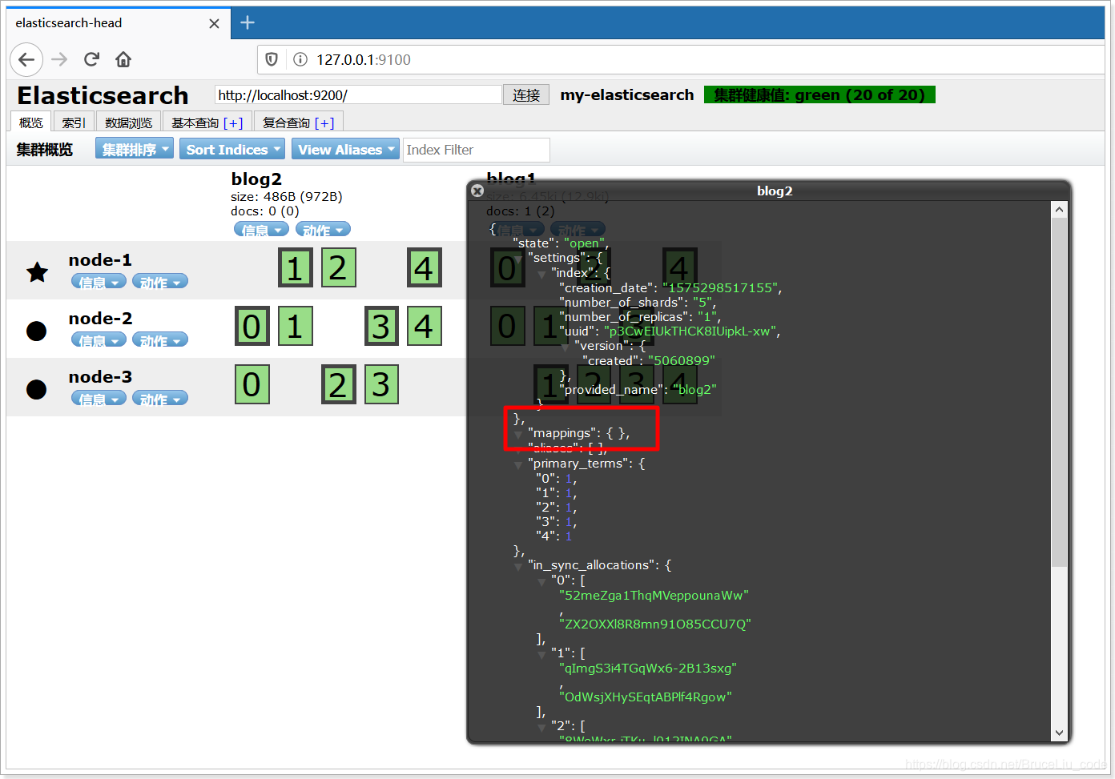Viewport: 1115px width, 779px height.
Task: Open the 动作 dropdown under blog2 index
Action: click(x=323, y=230)
